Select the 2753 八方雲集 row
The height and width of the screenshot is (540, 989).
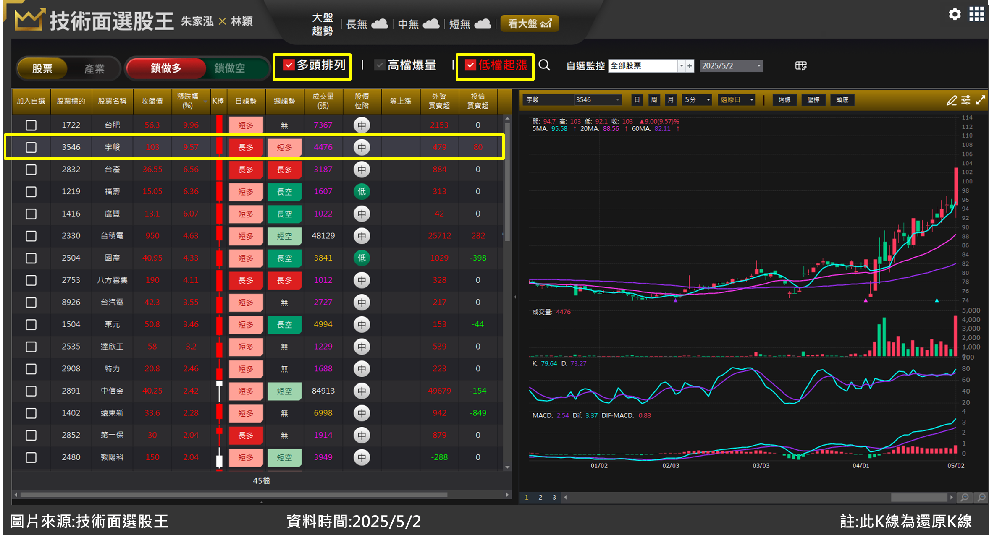click(257, 280)
